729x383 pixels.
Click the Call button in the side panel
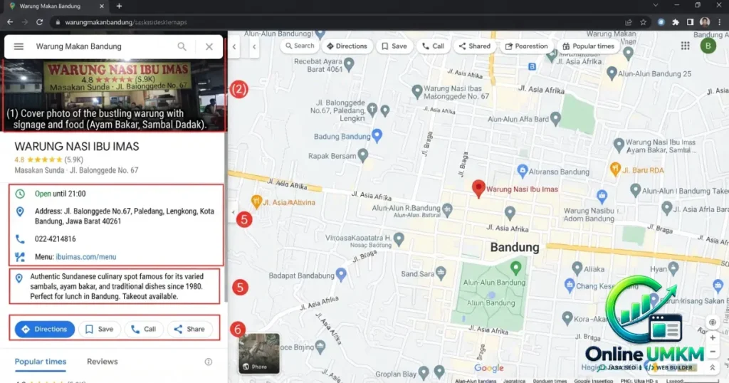(x=144, y=329)
